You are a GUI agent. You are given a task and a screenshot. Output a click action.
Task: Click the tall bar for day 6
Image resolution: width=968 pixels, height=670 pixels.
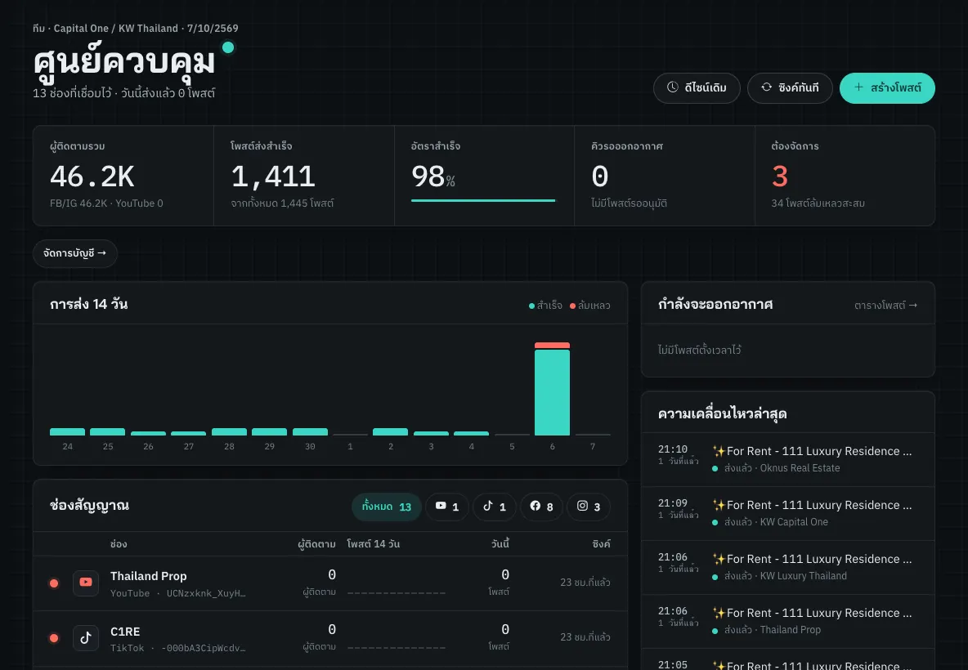[x=552, y=392]
